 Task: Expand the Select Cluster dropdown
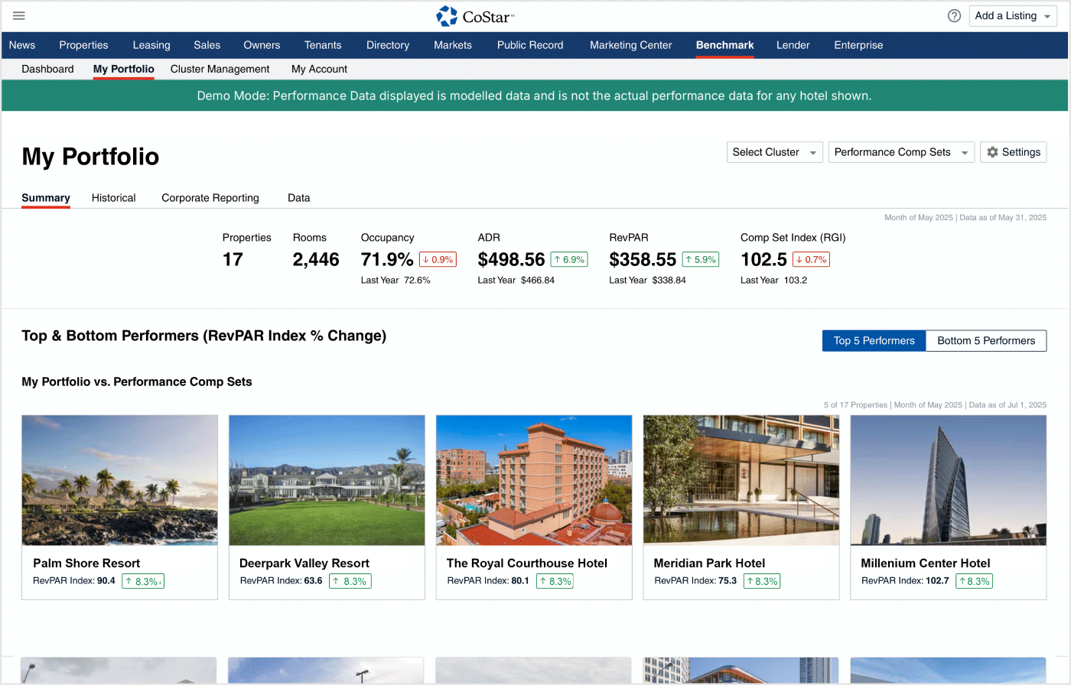pyautogui.click(x=774, y=152)
